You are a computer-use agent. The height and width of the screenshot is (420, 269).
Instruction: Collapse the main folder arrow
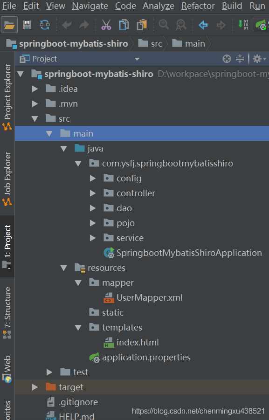[49, 134]
